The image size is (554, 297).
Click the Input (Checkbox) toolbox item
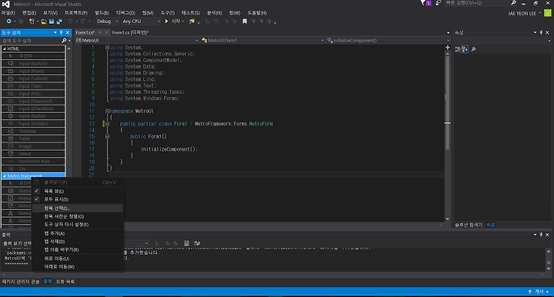coord(34,108)
